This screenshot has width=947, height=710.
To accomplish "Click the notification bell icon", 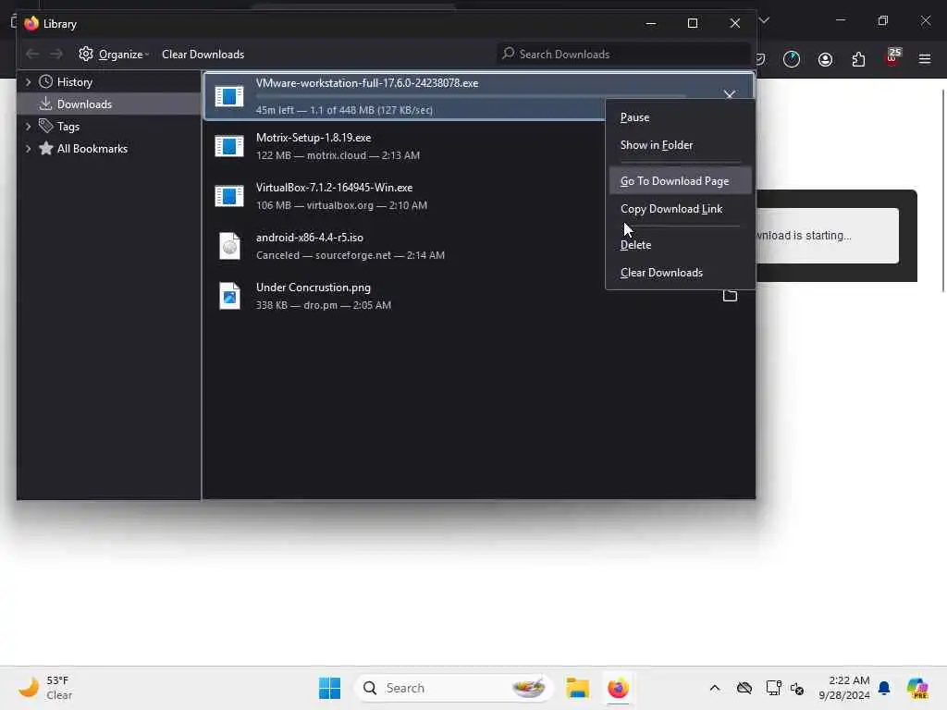I will click(884, 688).
